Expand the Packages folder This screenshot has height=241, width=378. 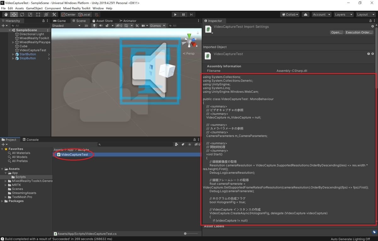3,201
